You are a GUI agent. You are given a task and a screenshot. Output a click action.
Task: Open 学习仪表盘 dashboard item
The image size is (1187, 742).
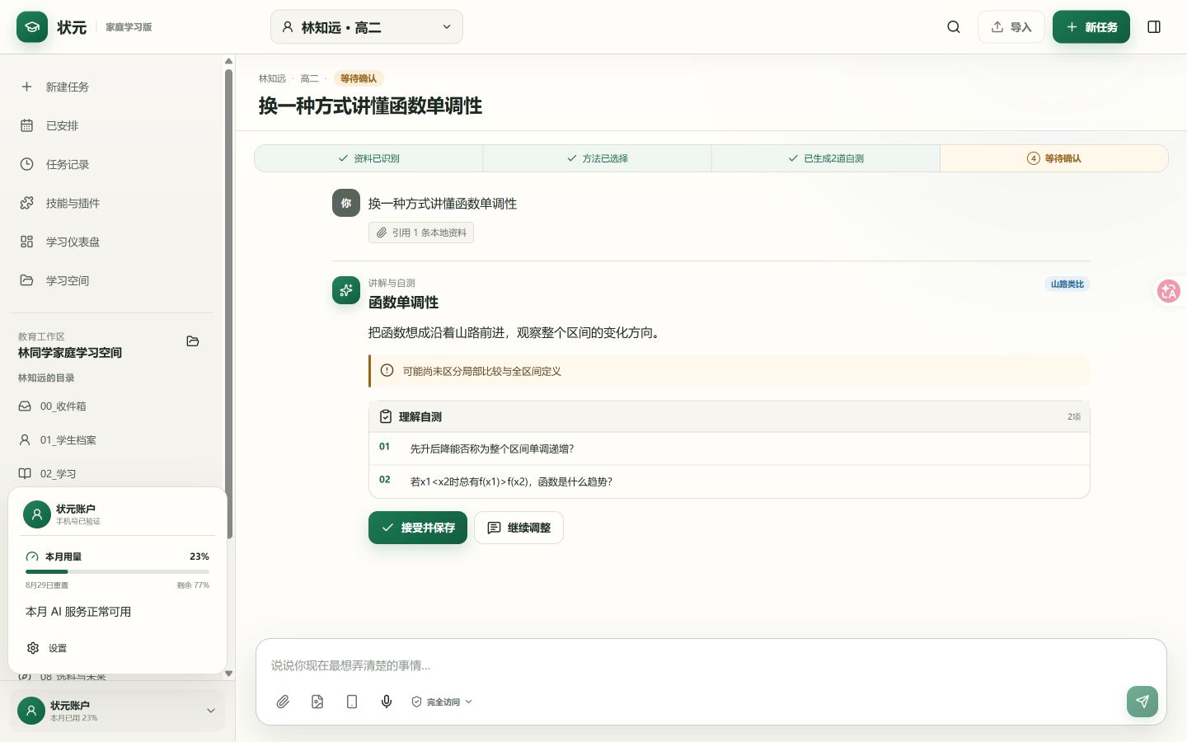point(111,242)
